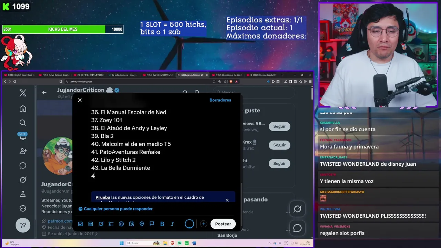Image resolution: width=441 pixels, height=248 pixels.
Task: Switch to La bella durmiente Disney+ tab
Action: pos(123,75)
